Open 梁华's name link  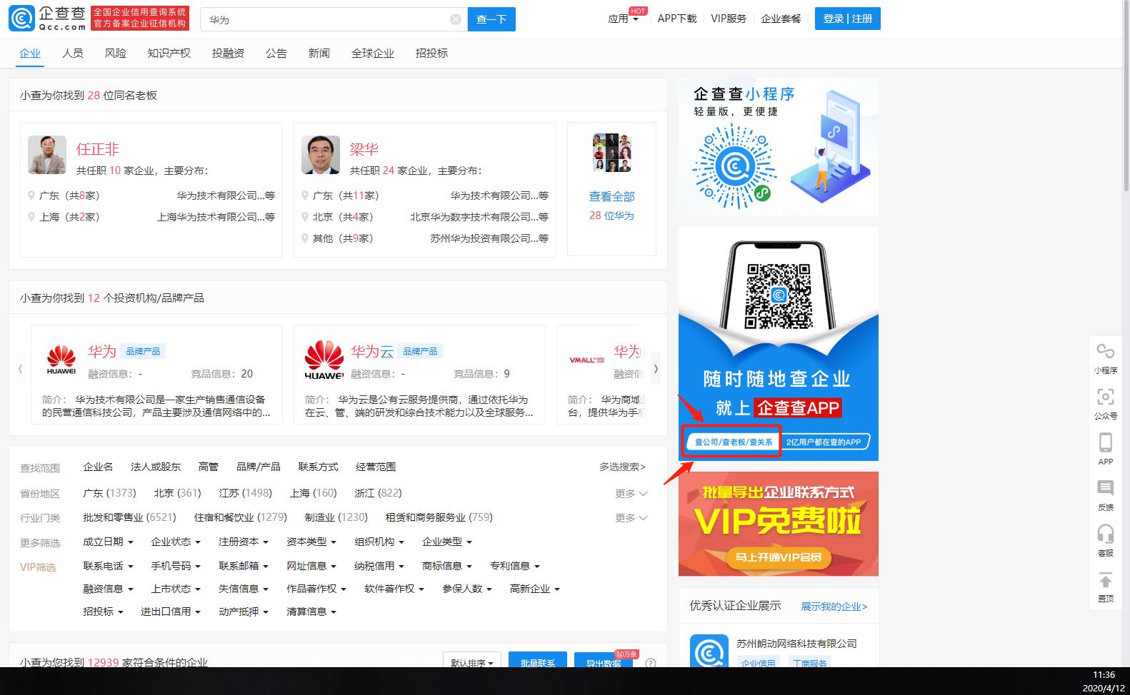click(364, 149)
